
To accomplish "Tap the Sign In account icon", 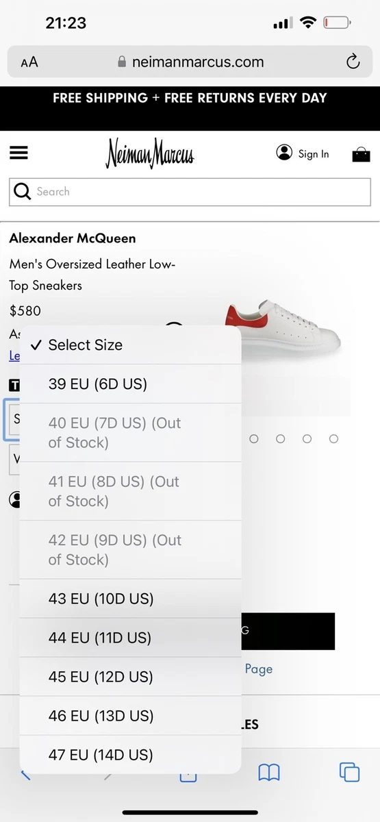I will (284, 153).
